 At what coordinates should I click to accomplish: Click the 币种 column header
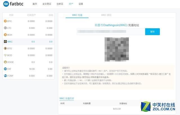pos(11,15)
